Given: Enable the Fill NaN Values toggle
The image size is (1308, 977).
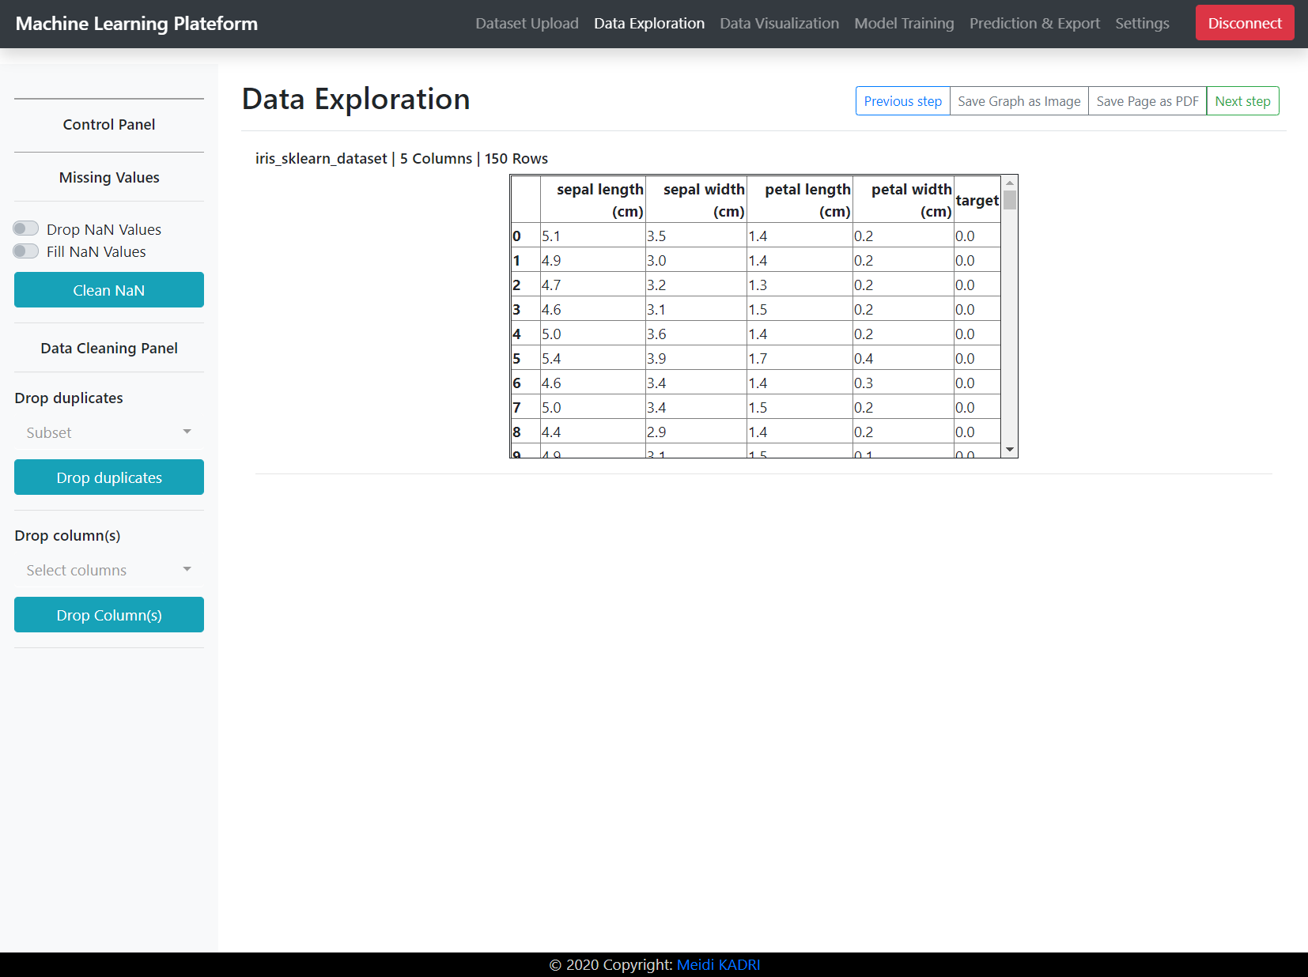Looking at the screenshot, I should (25, 251).
